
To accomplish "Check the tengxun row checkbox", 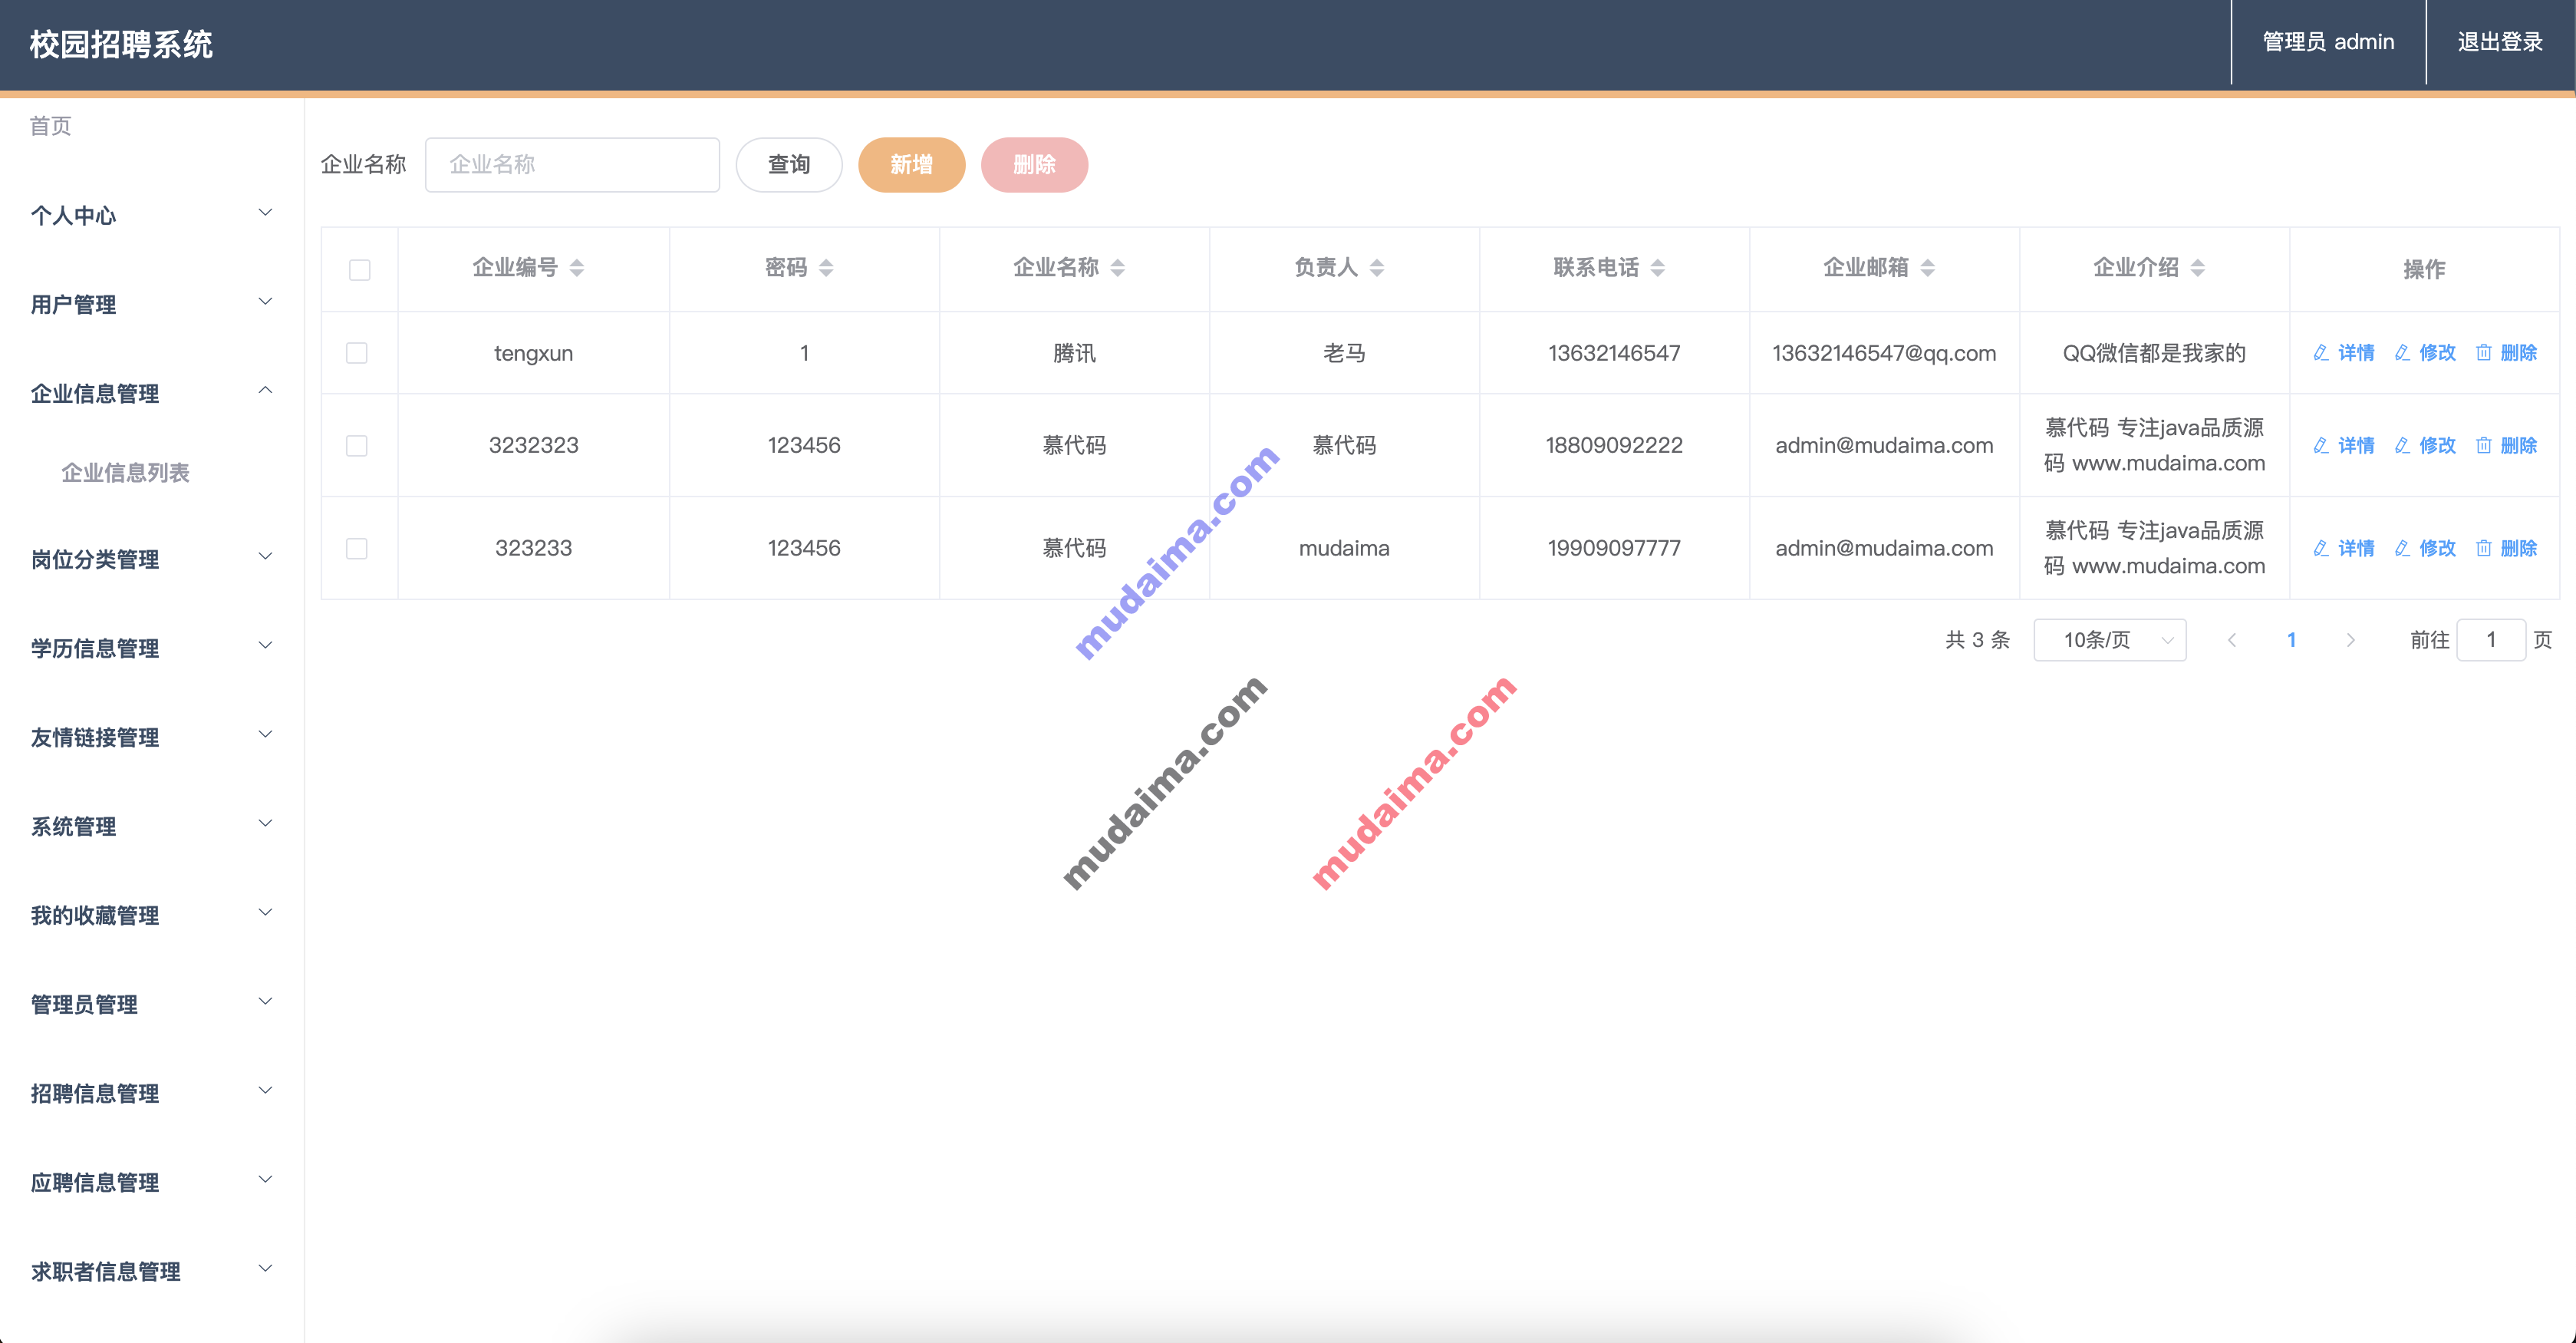I will (x=357, y=353).
